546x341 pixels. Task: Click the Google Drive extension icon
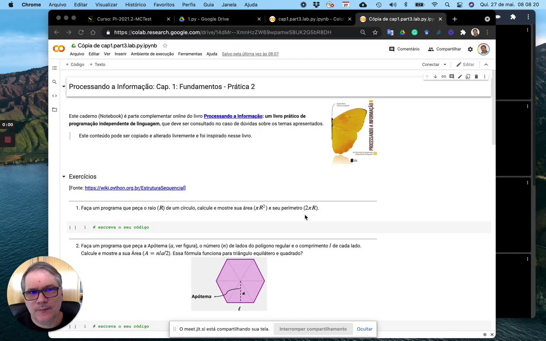point(402,32)
